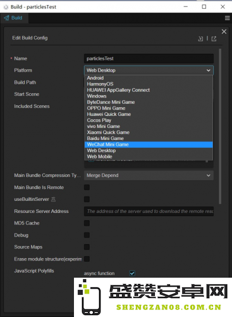Click the flask icon beside useBuiltinServer
The image size is (232, 317).
(x=54, y=199)
